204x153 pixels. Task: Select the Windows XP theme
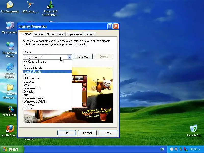[47, 88]
